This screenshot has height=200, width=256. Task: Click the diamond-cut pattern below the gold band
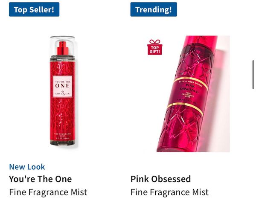180,128
